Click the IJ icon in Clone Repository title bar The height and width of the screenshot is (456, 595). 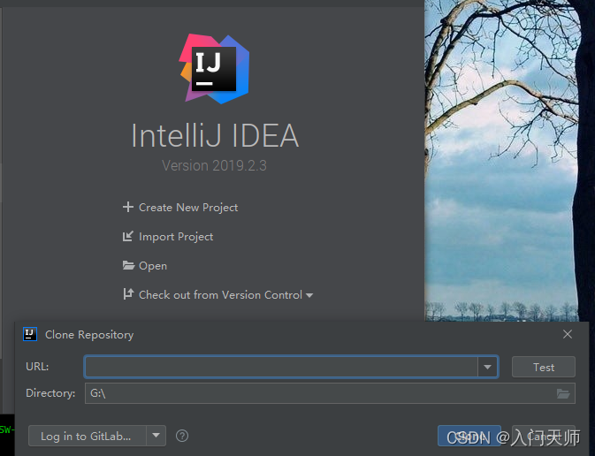click(x=30, y=334)
